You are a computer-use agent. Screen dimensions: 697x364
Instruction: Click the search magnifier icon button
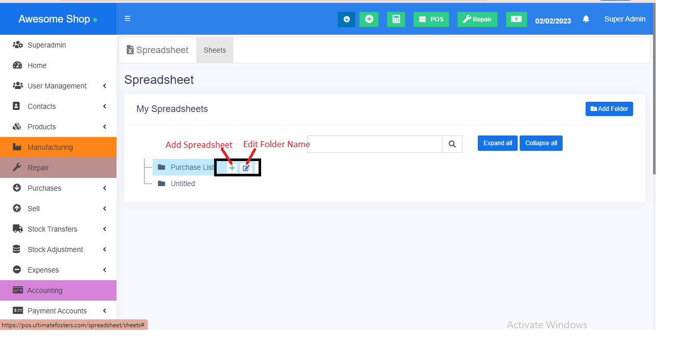(452, 144)
